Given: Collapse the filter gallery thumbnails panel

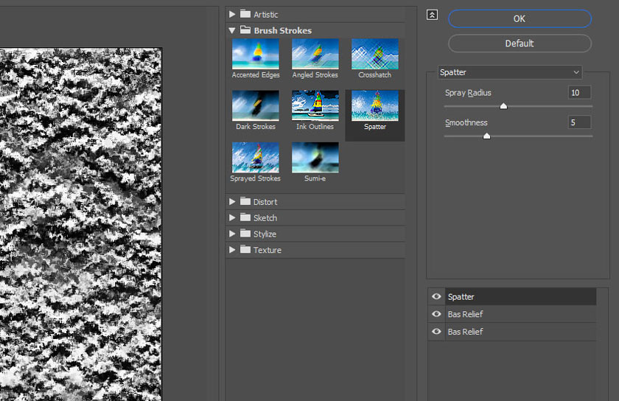Looking at the screenshot, I should click(x=433, y=15).
